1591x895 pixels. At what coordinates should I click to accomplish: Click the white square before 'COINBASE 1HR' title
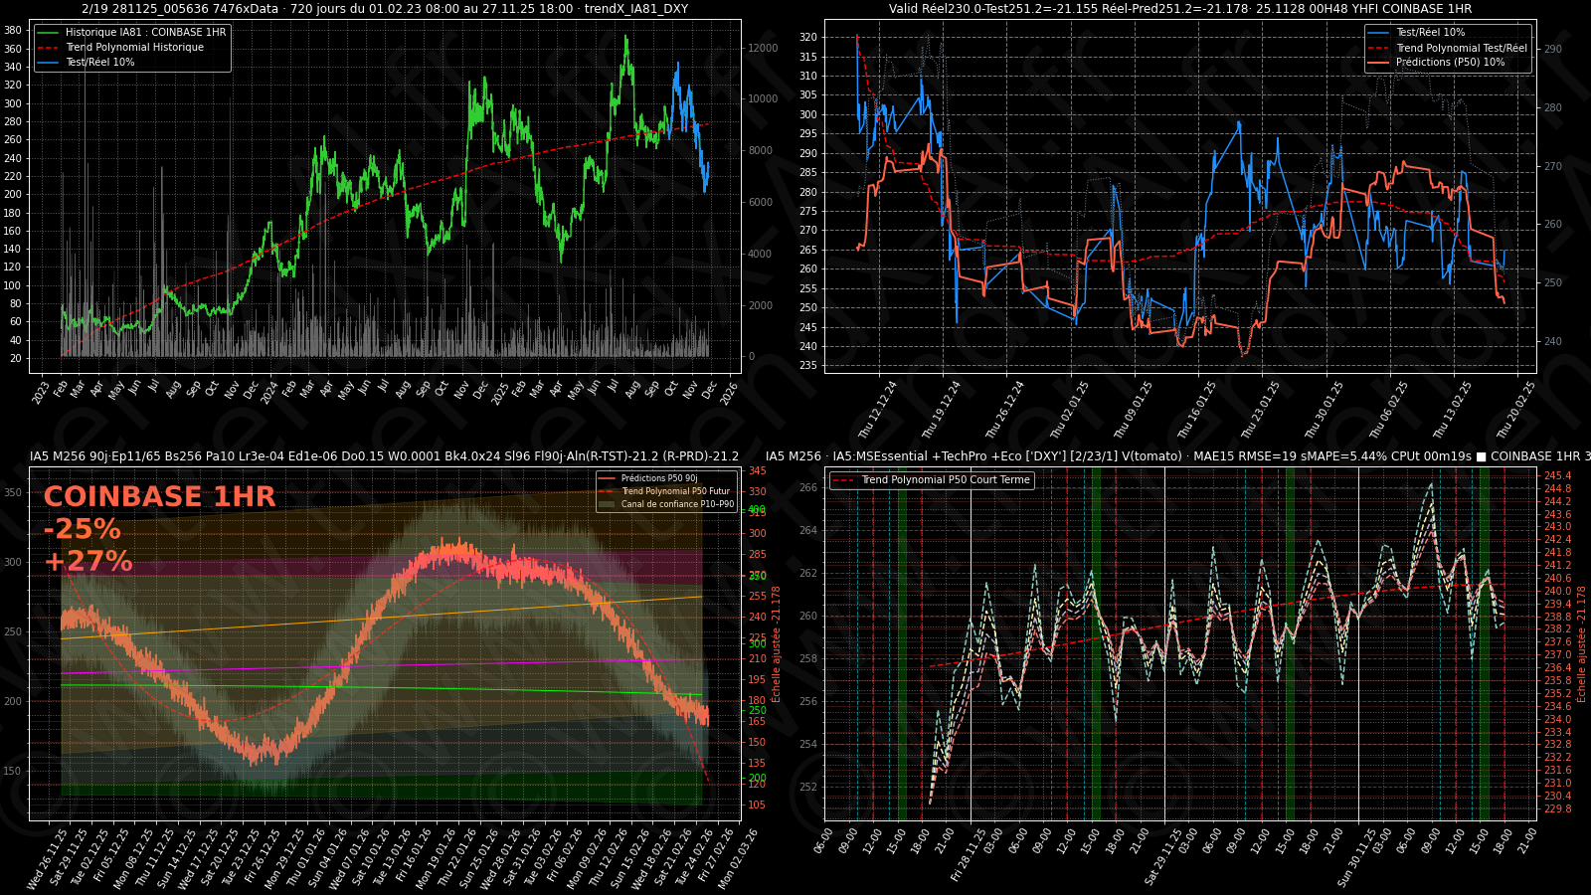pyautogui.click(x=1481, y=456)
